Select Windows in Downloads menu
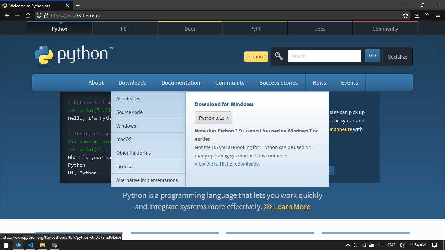The image size is (445, 250). tap(148, 126)
